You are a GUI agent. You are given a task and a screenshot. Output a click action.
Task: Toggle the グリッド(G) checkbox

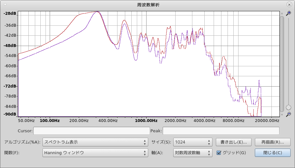point(219,153)
